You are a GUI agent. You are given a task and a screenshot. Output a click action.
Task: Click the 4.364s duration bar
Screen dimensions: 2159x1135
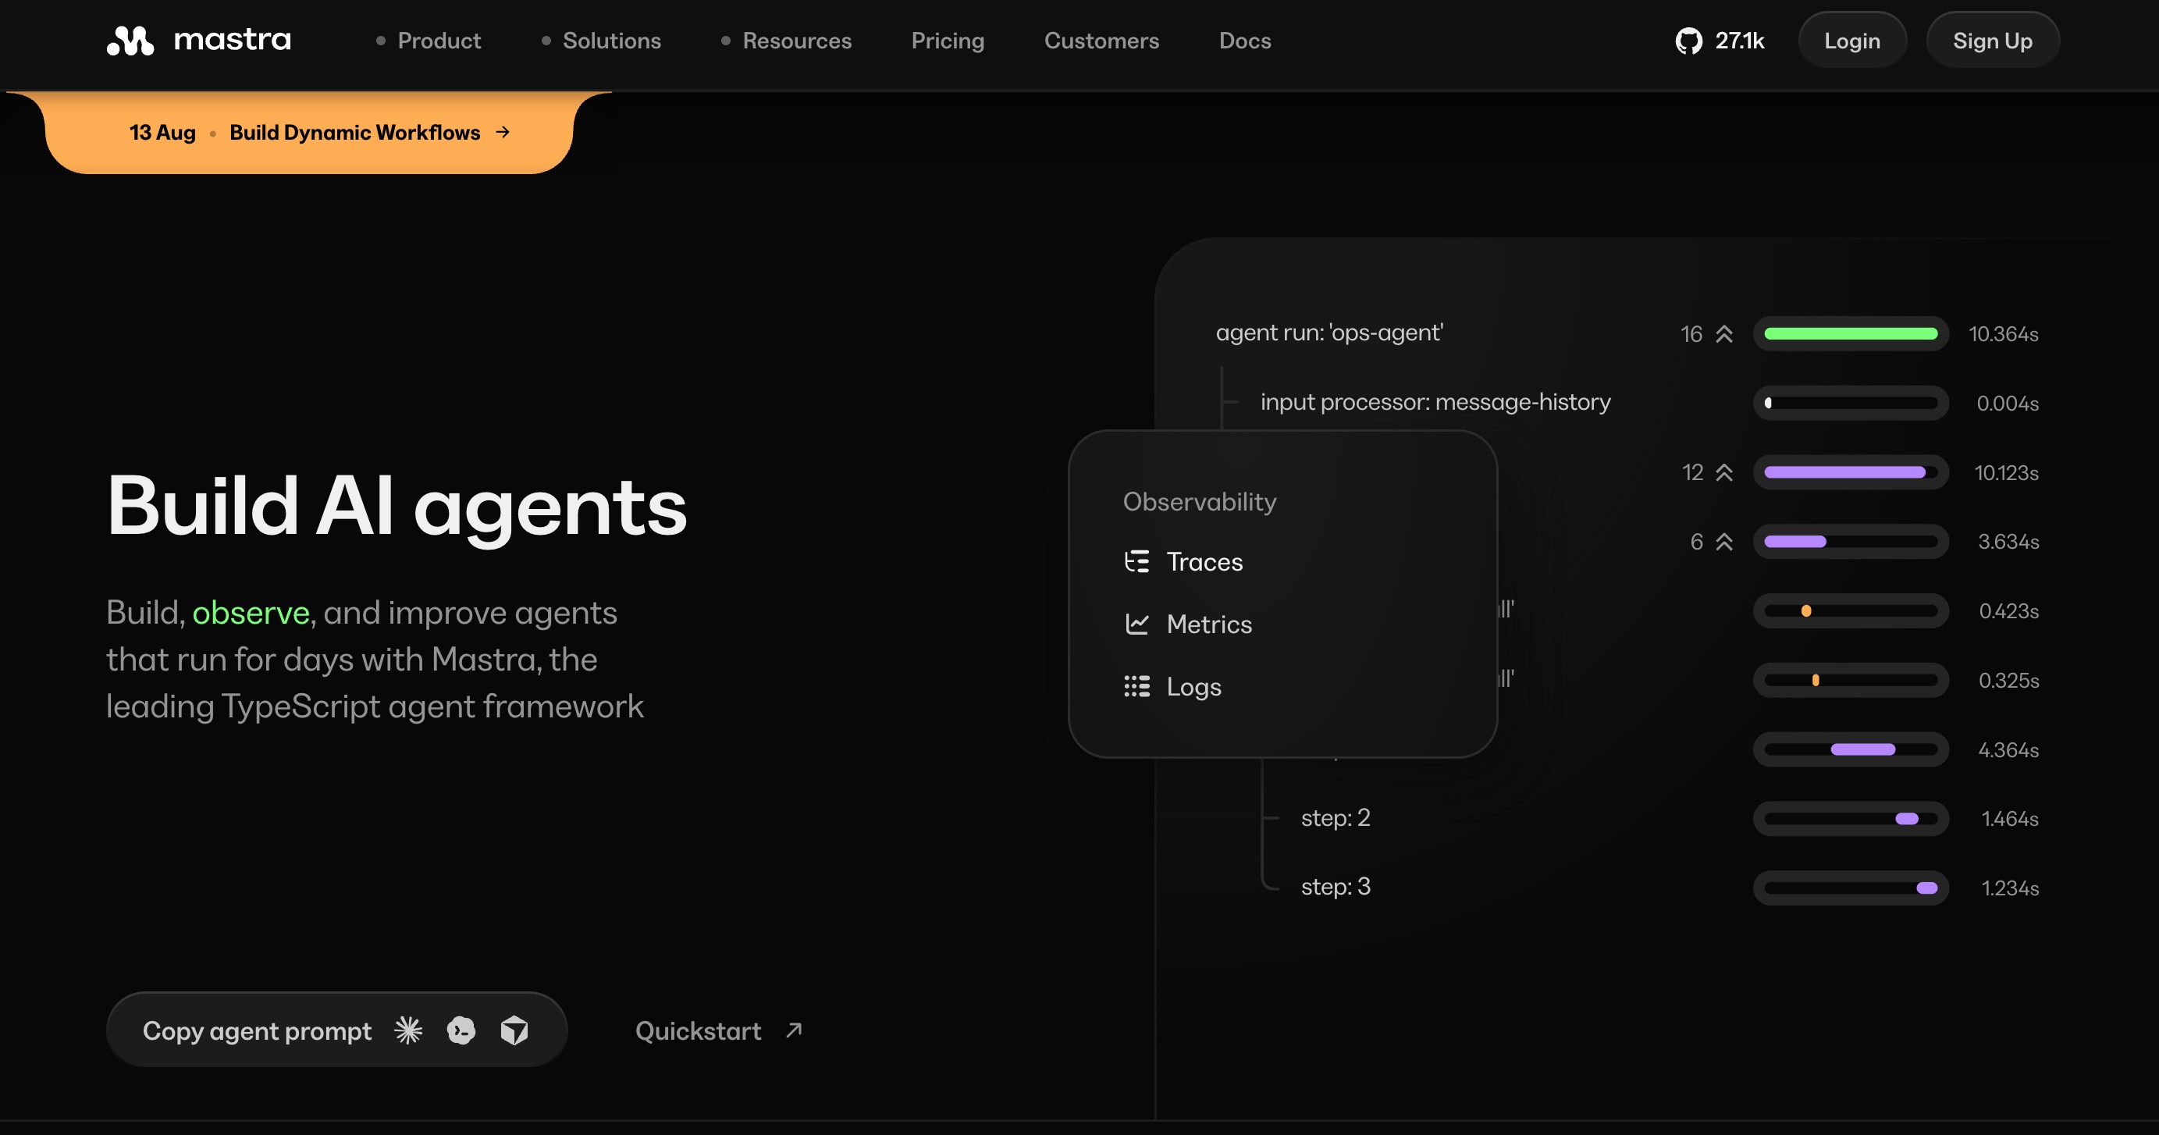pyautogui.click(x=1851, y=749)
